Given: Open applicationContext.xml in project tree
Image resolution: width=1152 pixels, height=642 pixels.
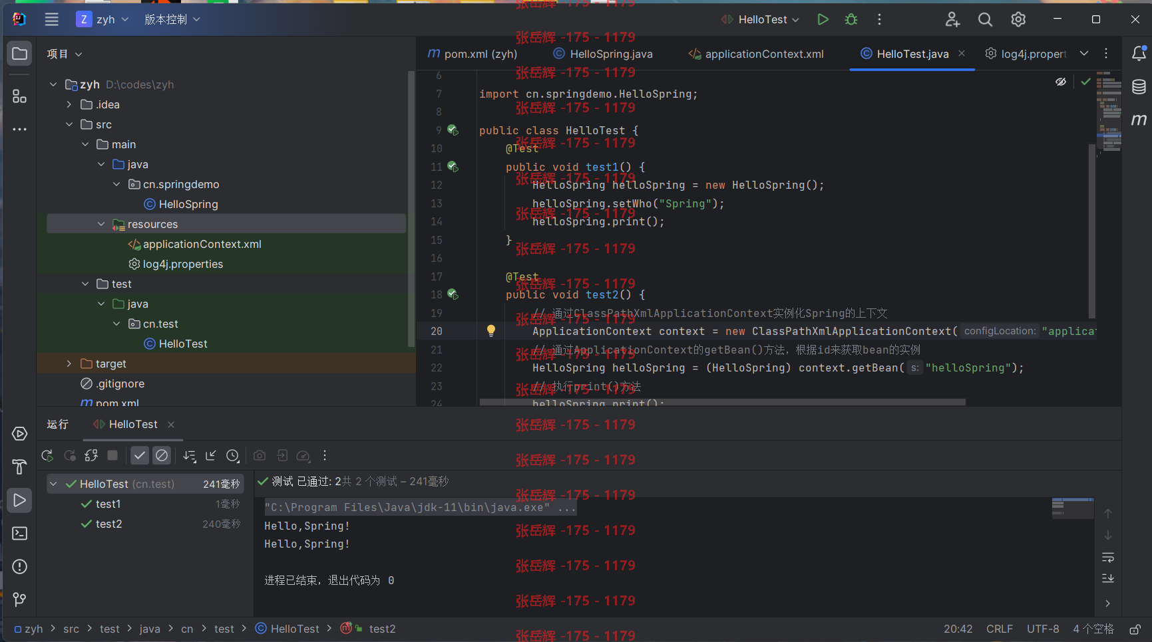Looking at the screenshot, I should [202, 244].
